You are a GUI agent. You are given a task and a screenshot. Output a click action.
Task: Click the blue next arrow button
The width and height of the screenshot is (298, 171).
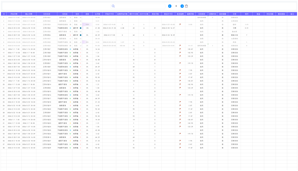point(182,6)
